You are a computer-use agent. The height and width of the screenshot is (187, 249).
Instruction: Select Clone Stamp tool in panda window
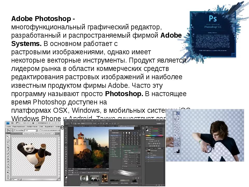tap(8, 159)
